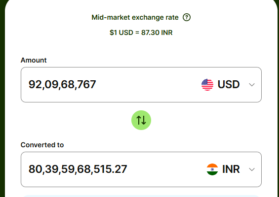Screen dimensions: 279x197
Task: Select the up arrow in the swap button
Action: point(139,120)
